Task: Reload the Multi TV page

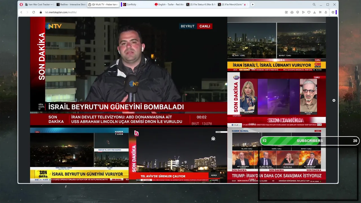Action: click(34, 12)
